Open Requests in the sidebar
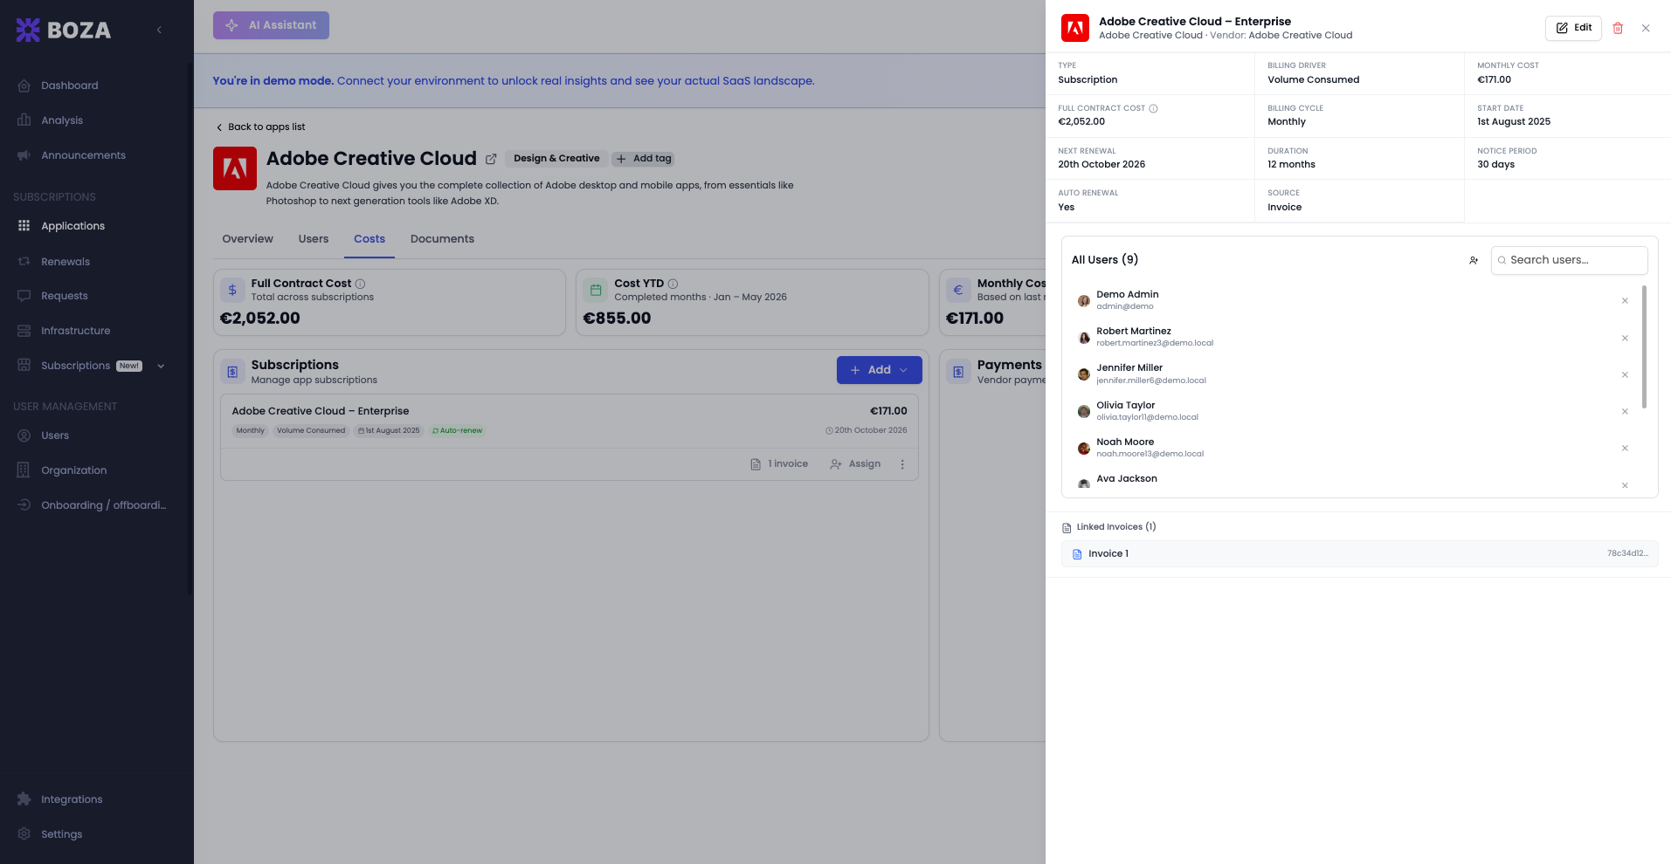Image resolution: width=1671 pixels, height=864 pixels. pos(65,296)
